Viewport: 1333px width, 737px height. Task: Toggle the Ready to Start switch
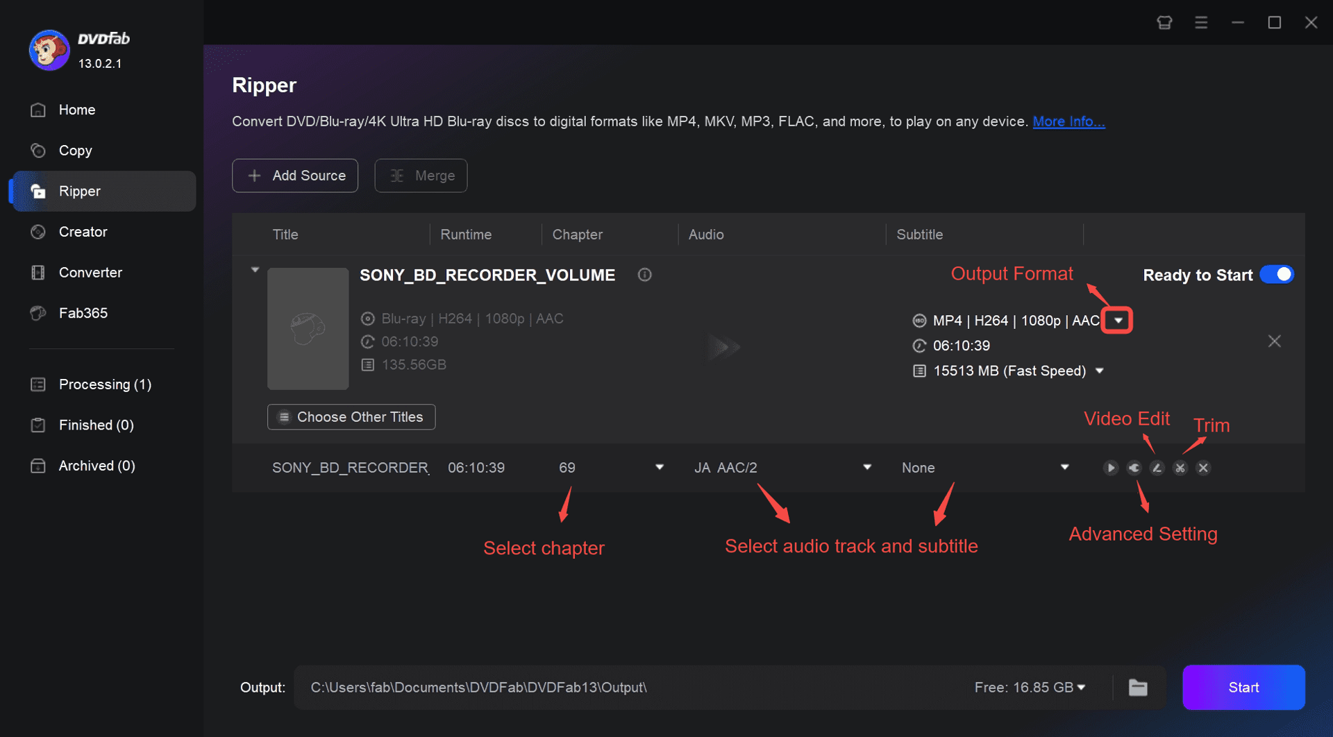coord(1277,275)
